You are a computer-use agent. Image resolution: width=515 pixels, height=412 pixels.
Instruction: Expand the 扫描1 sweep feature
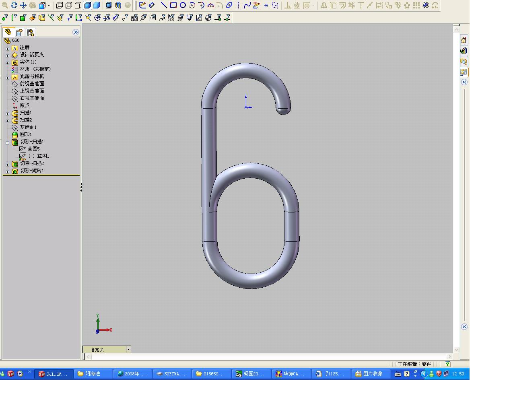pyautogui.click(x=7, y=113)
